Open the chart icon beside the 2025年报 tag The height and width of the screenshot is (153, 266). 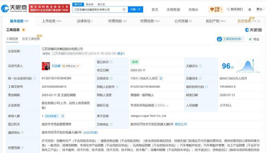[x=63, y=116]
